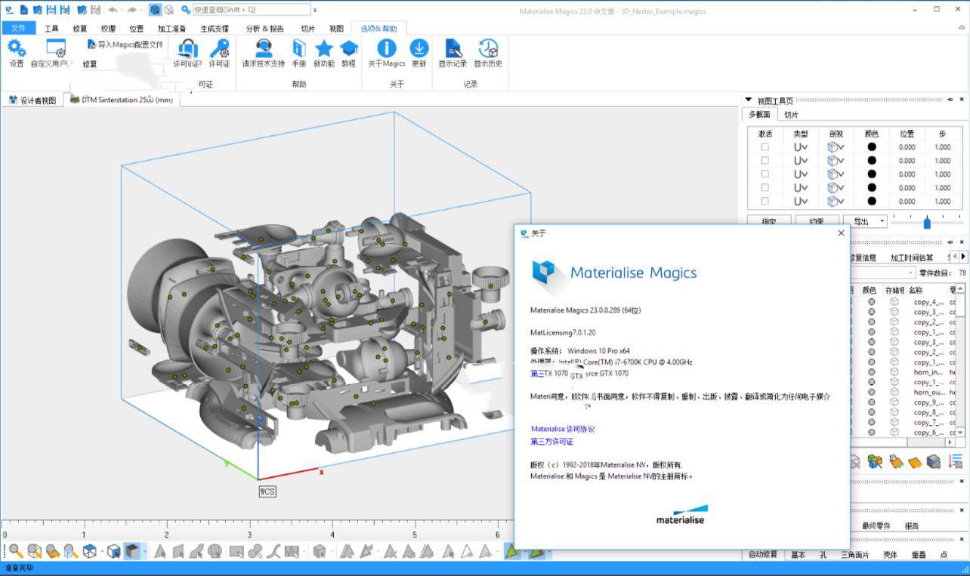Open second row 类型 type dropdown
The height and width of the screenshot is (576, 970).
[x=801, y=161]
